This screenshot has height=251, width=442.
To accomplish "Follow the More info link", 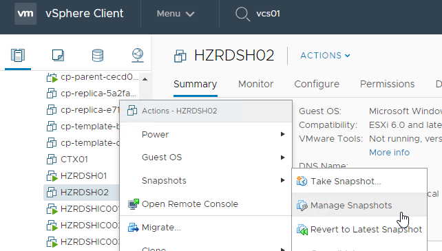I will (x=389, y=153).
